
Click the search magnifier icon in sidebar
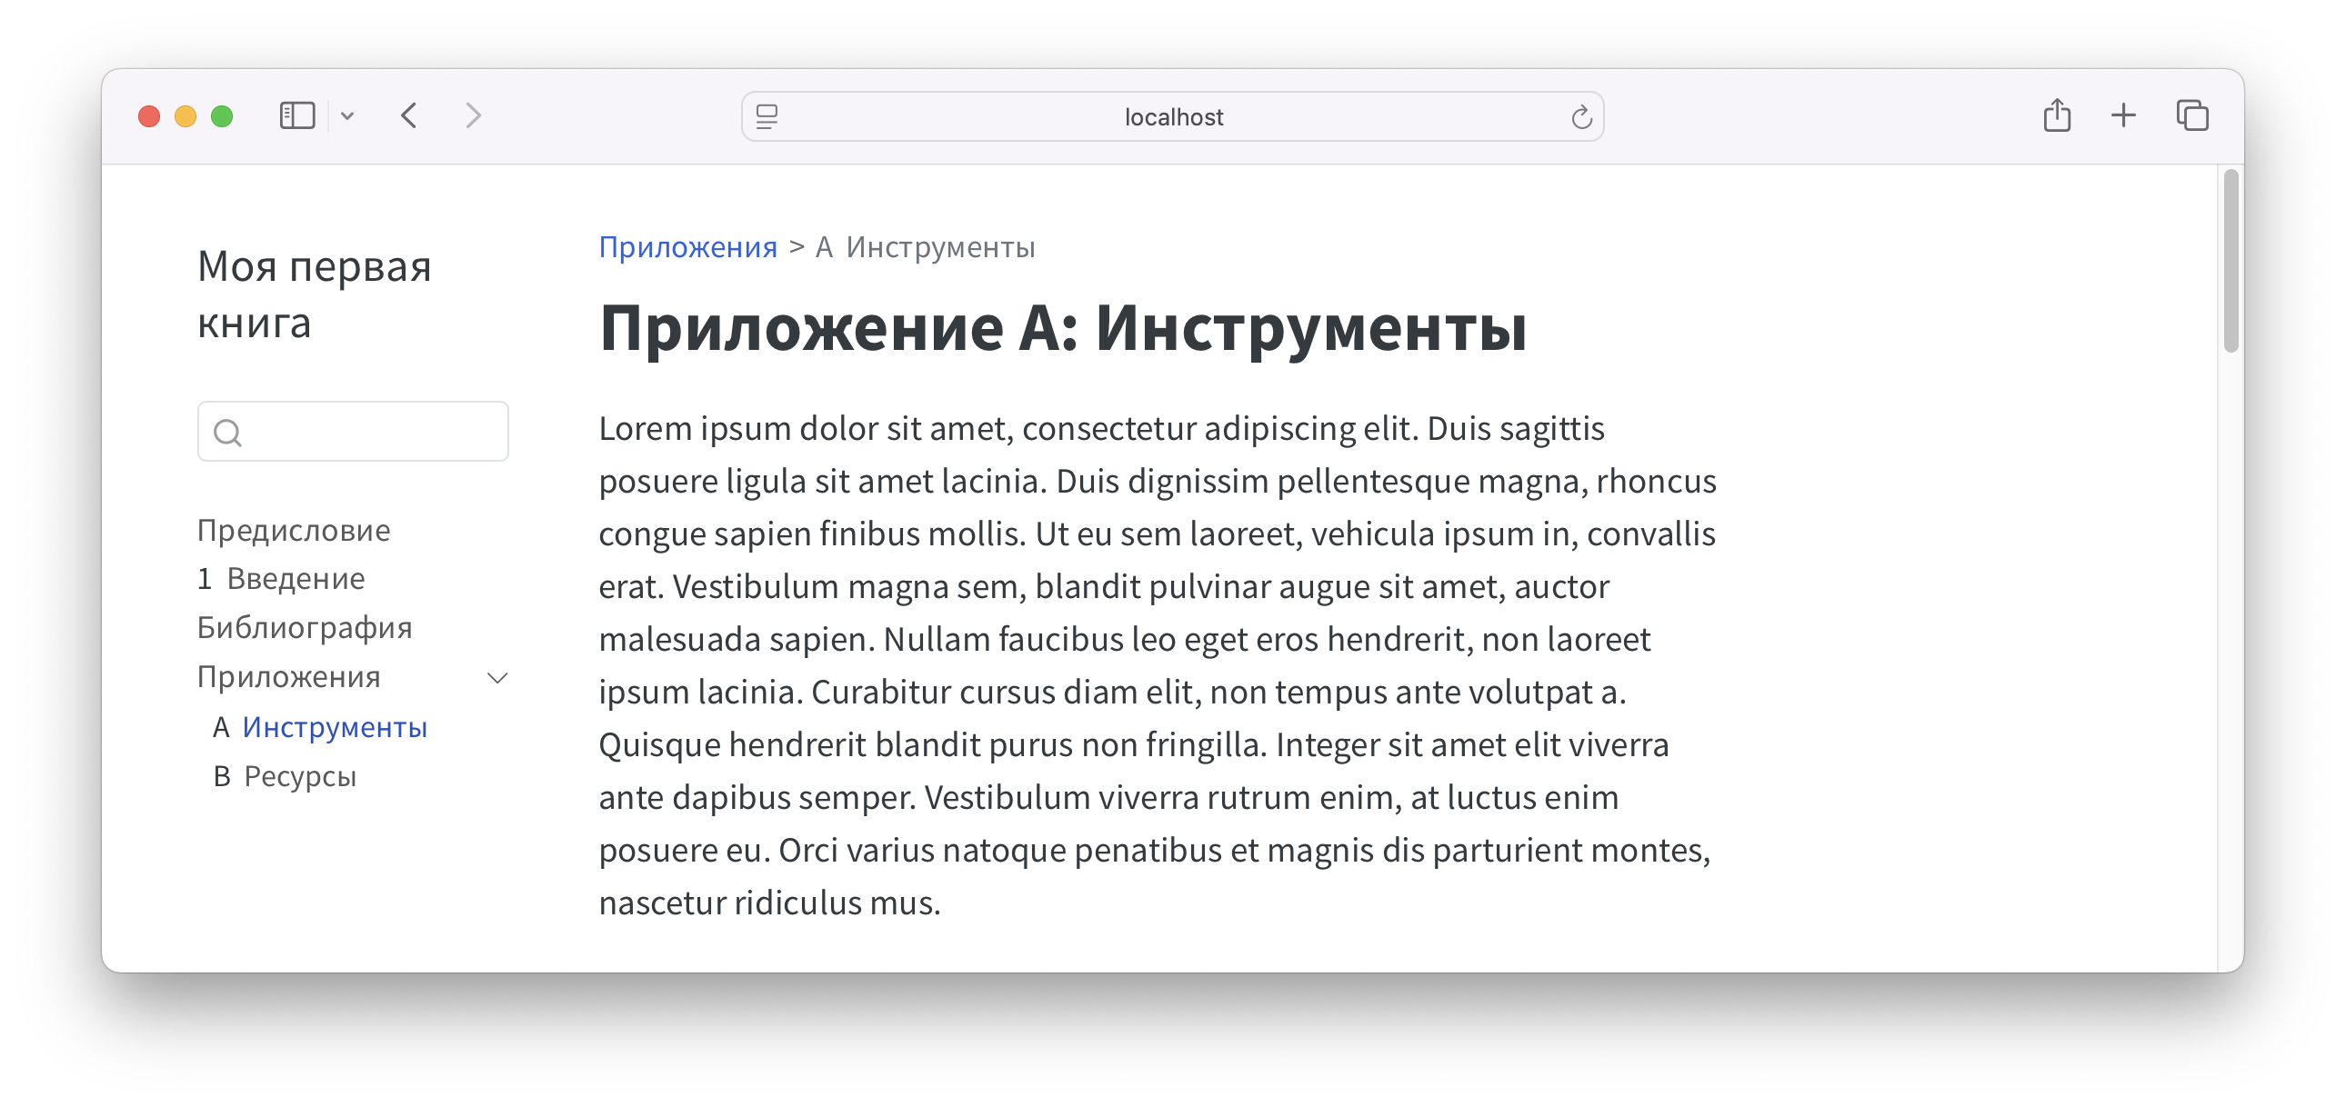click(227, 433)
